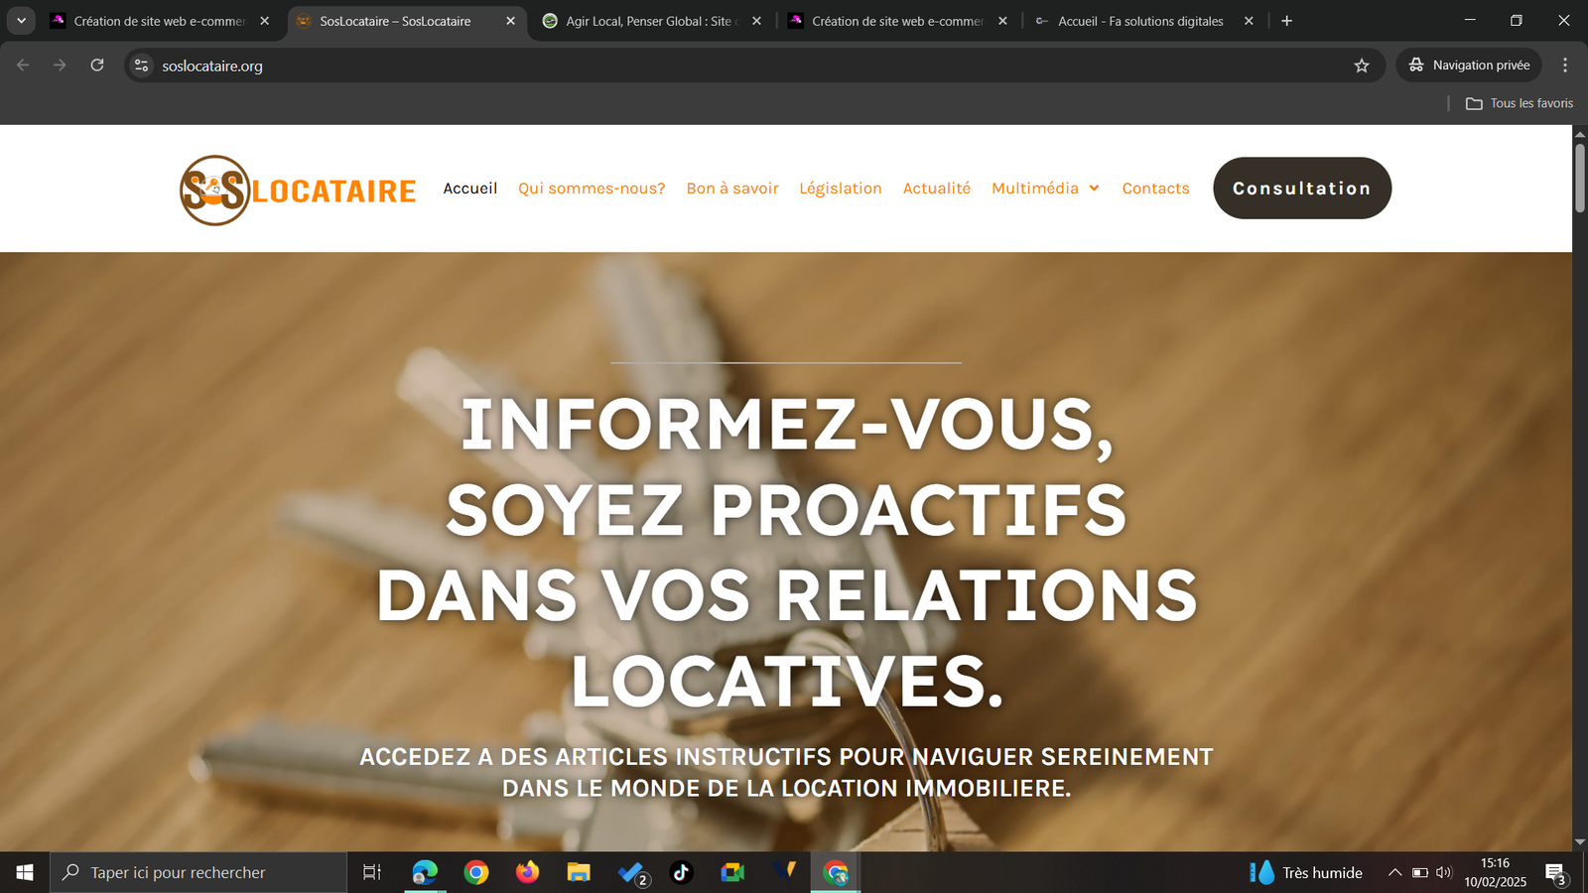Viewport: 1588px width, 893px height.
Task: Go to the Législation page
Action: coord(841,189)
